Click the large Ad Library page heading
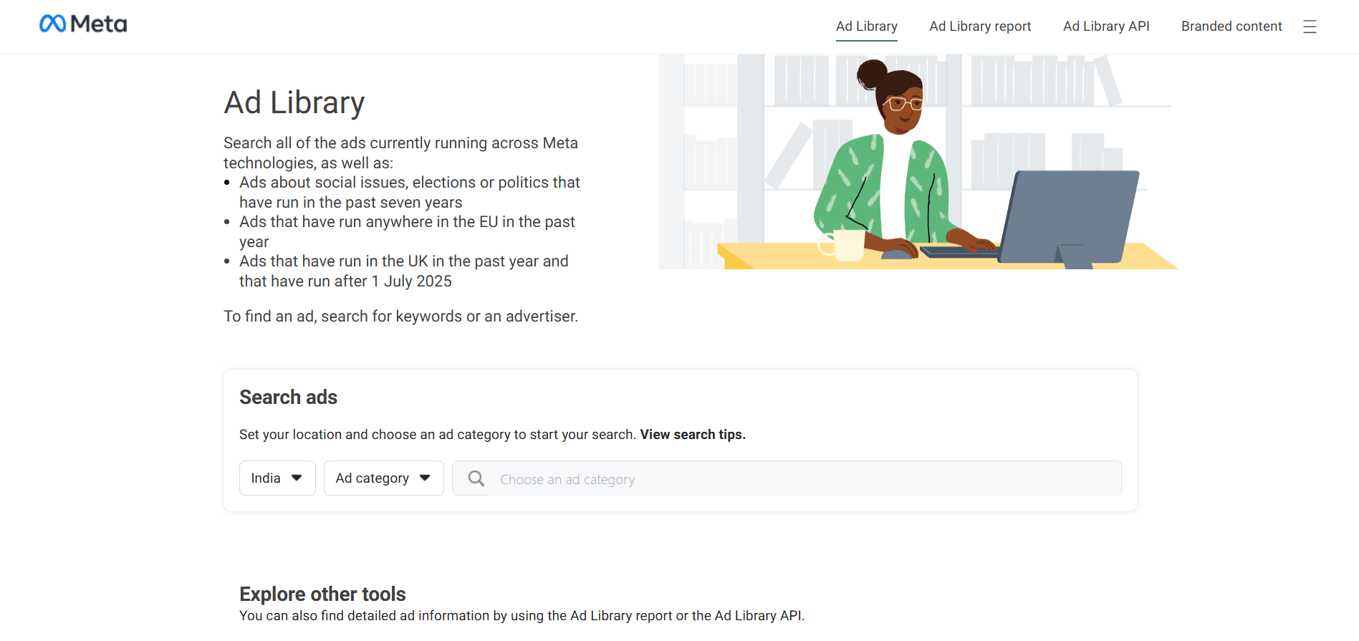This screenshot has width=1359, height=641. pos(294,103)
